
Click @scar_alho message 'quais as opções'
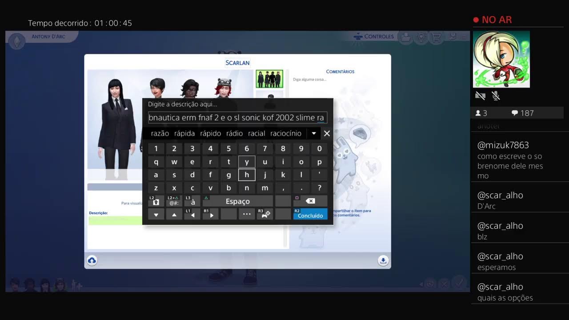click(x=520, y=292)
